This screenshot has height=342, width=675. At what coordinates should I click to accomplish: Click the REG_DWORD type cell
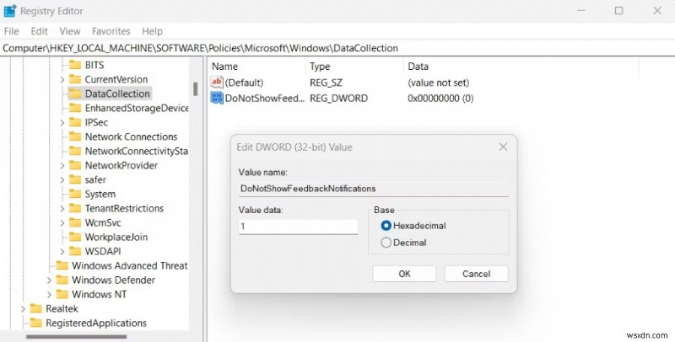click(x=339, y=99)
